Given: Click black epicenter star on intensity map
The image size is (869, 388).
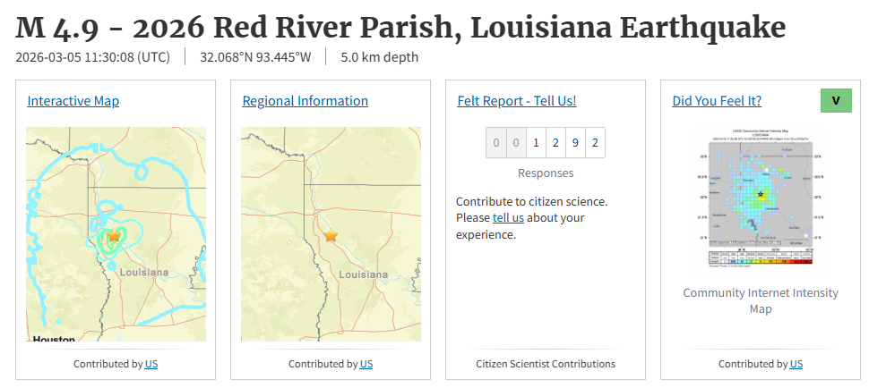Looking at the screenshot, I should pyautogui.click(x=761, y=194).
